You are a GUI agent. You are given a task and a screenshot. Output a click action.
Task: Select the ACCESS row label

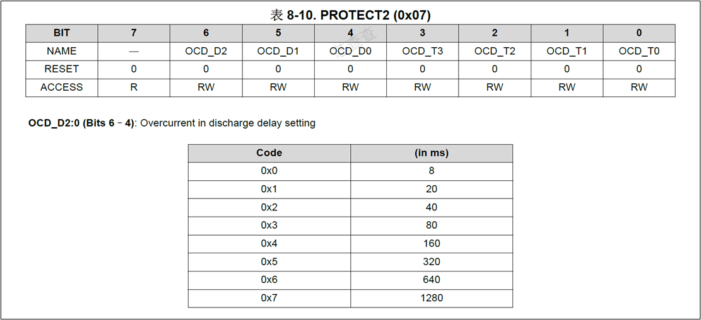coord(62,88)
